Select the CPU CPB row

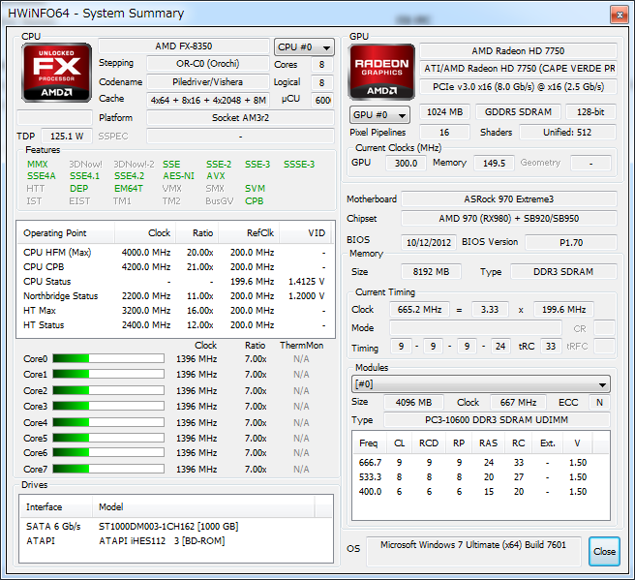(175, 267)
